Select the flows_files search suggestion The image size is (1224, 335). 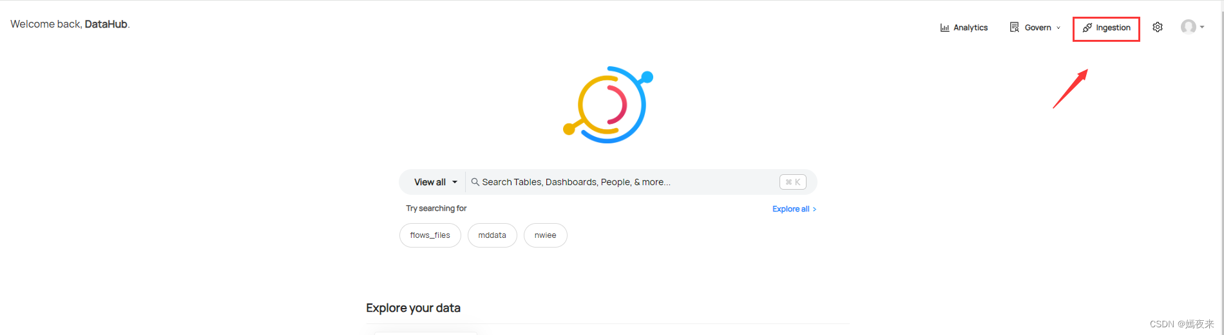click(x=430, y=235)
